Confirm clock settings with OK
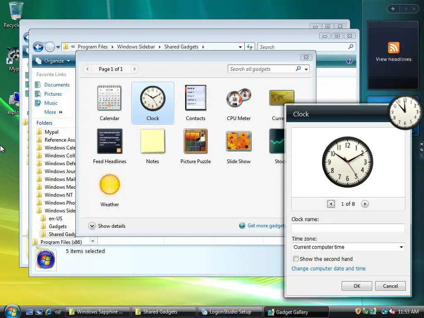This screenshot has width=424, height=318. (x=357, y=286)
